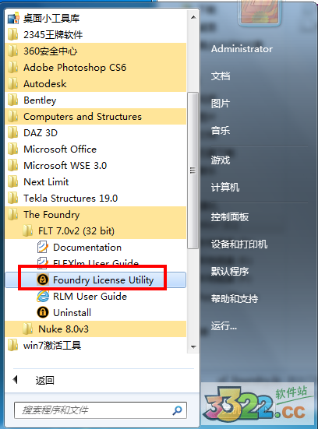Click the search magnifier icon
Screen dimensions: 318x429
pyautogui.click(x=177, y=410)
